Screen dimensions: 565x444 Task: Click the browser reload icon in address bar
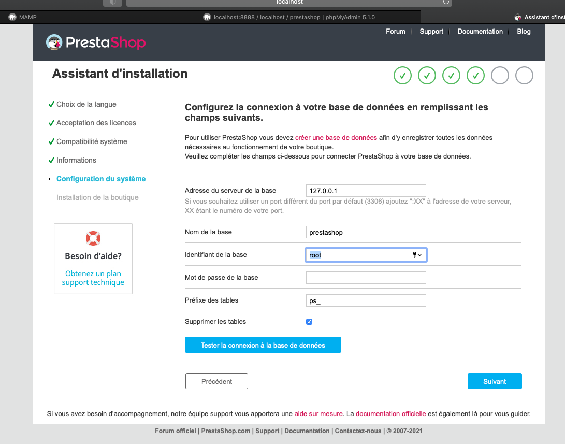click(445, 2)
